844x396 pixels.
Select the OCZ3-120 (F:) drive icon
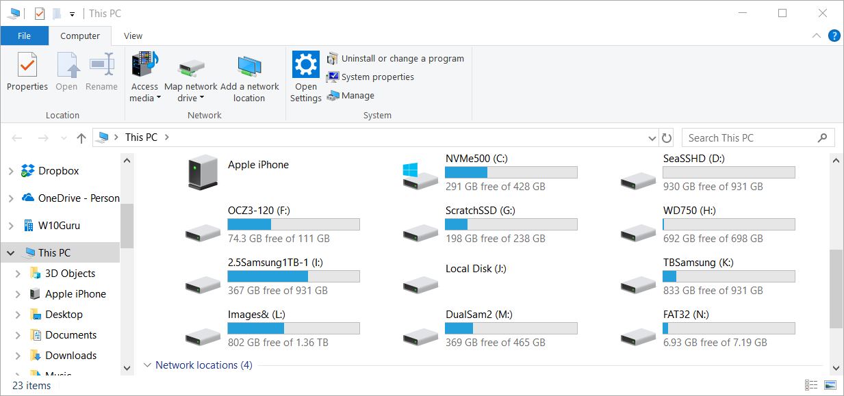(x=203, y=232)
